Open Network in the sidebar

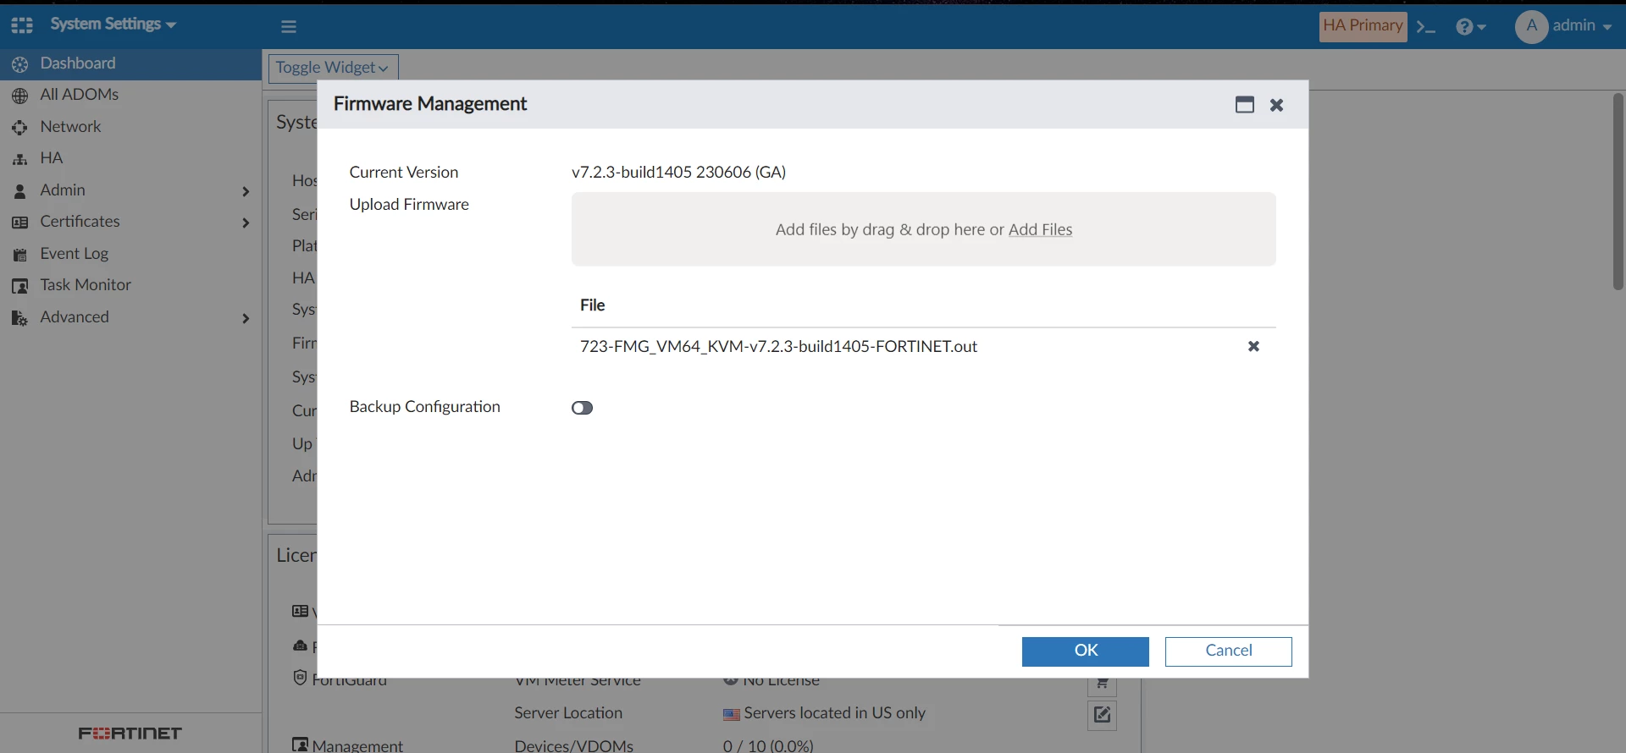point(130,127)
